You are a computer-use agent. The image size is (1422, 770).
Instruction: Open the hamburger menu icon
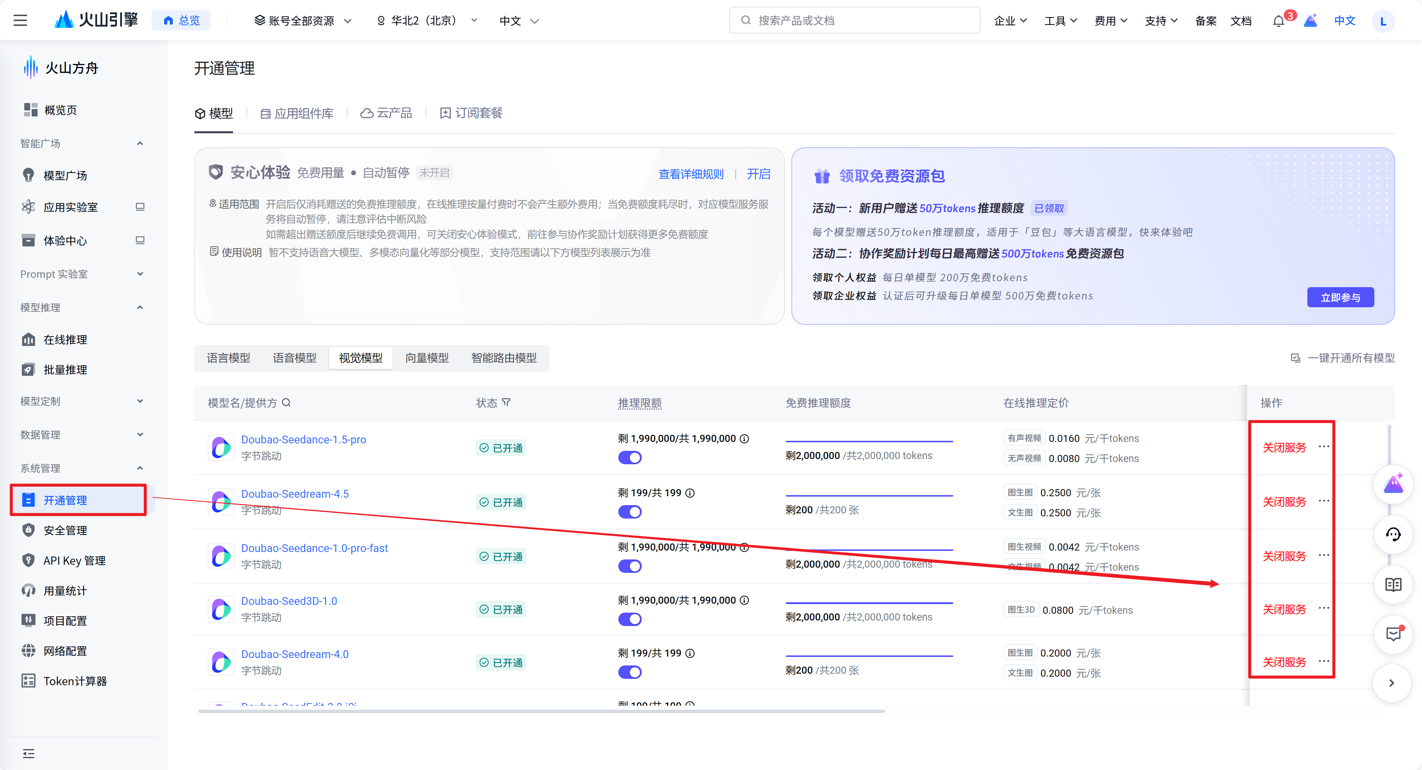20,21
